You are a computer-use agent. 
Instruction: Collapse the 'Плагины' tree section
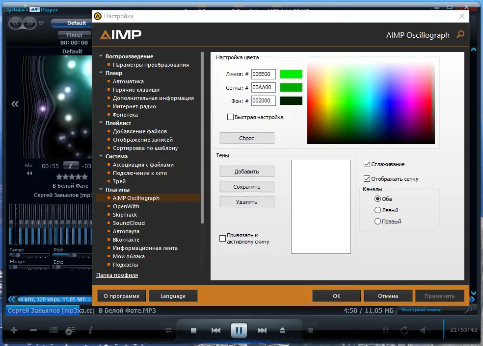click(x=101, y=189)
